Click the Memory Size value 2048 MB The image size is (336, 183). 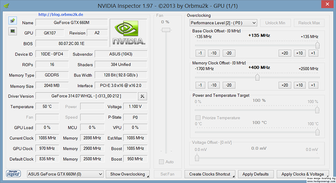[52, 85]
